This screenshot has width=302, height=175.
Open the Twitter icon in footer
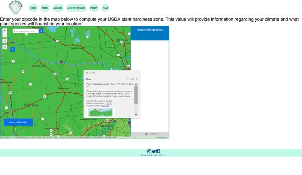(154, 151)
